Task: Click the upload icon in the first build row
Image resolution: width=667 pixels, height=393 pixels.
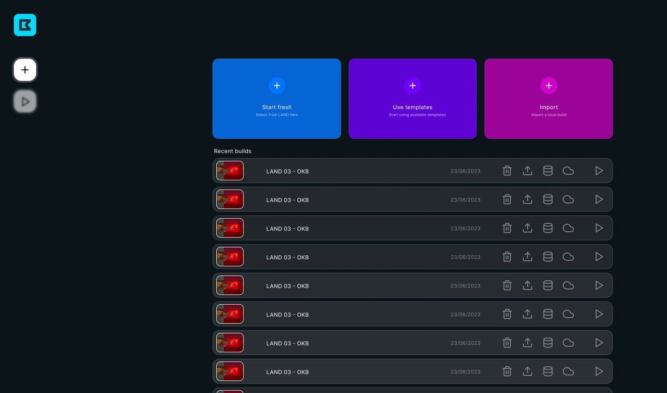Action: (527, 171)
